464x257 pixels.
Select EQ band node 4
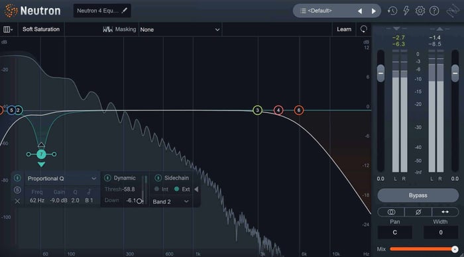[x=278, y=111]
